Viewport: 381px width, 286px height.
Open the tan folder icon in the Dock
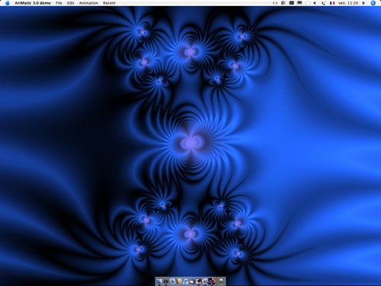click(179, 281)
